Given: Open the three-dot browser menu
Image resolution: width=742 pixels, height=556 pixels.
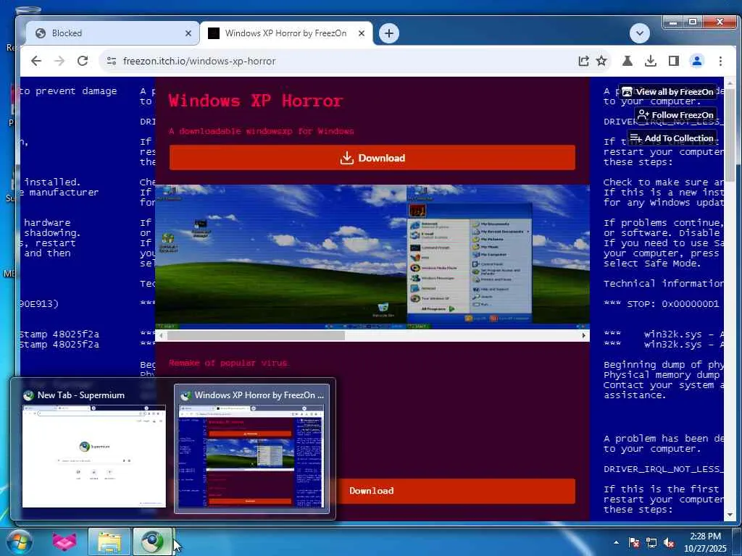Looking at the screenshot, I should coord(720,61).
